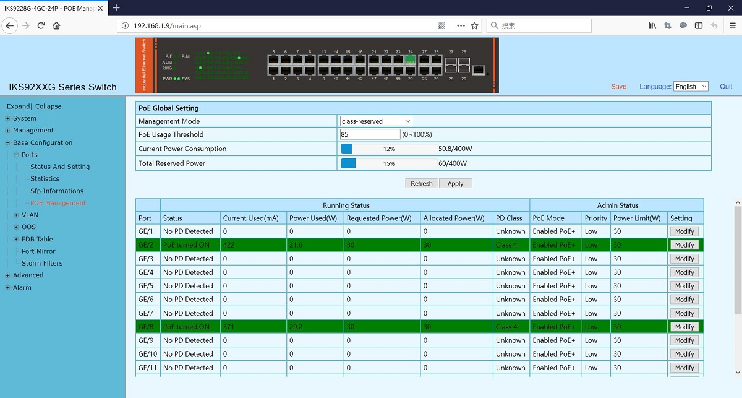Click the Apply button
Viewport: 742px width, 398px height.
[x=455, y=183]
